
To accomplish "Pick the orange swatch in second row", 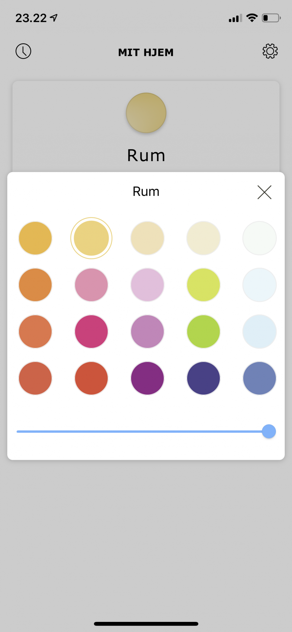I will coord(35,285).
